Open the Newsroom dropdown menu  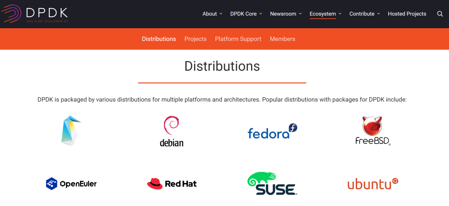coord(286,14)
